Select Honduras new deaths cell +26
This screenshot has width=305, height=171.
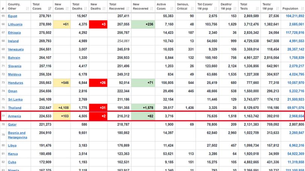click(x=98, y=83)
